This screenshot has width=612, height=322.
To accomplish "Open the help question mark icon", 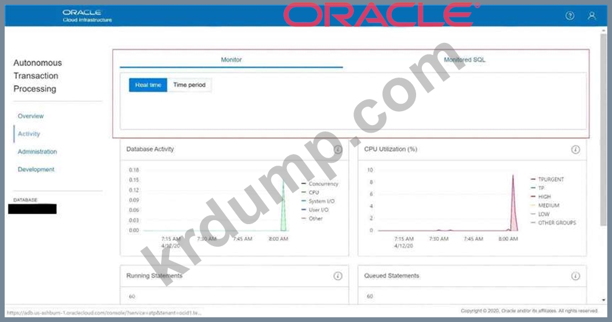I will (570, 16).
